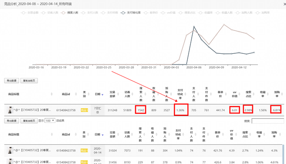Sort summary table by 商品标题 arrows
Viewport: 286px width, 164px height.
[x=52, y=94]
